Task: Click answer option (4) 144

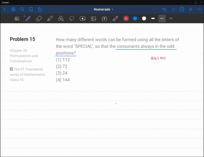Action: click(63, 80)
